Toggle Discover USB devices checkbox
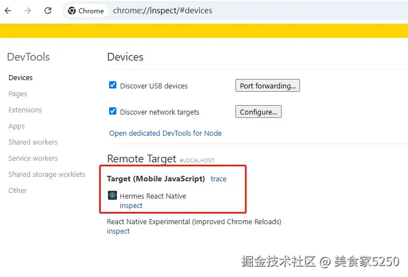This screenshot has width=408, height=277. [113, 85]
